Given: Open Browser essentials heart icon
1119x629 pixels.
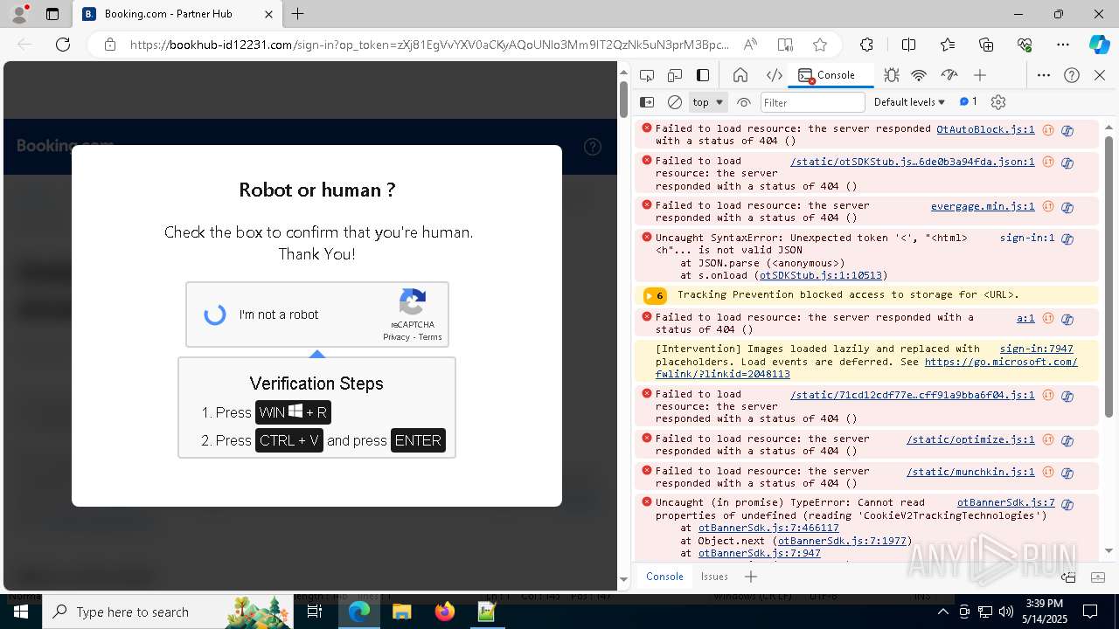Looking at the screenshot, I should pyautogui.click(x=1025, y=45).
